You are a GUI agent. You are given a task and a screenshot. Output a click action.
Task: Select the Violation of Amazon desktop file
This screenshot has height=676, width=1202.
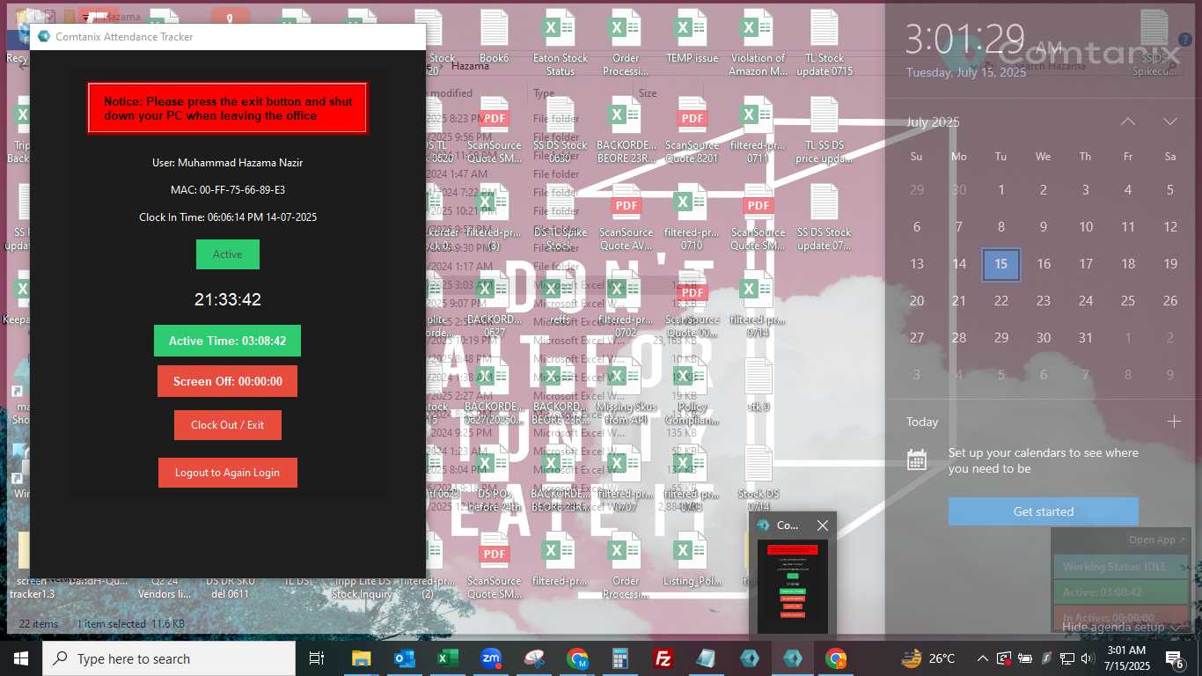coord(758,42)
